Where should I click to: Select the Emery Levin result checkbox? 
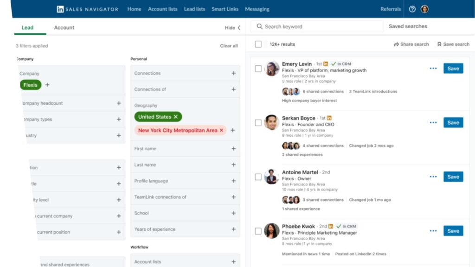[258, 69]
